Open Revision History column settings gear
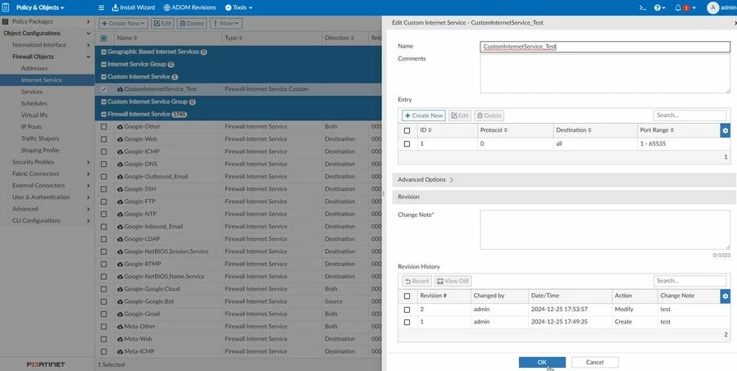Screen dimensions: 737x371 click(x=725, y=296)
